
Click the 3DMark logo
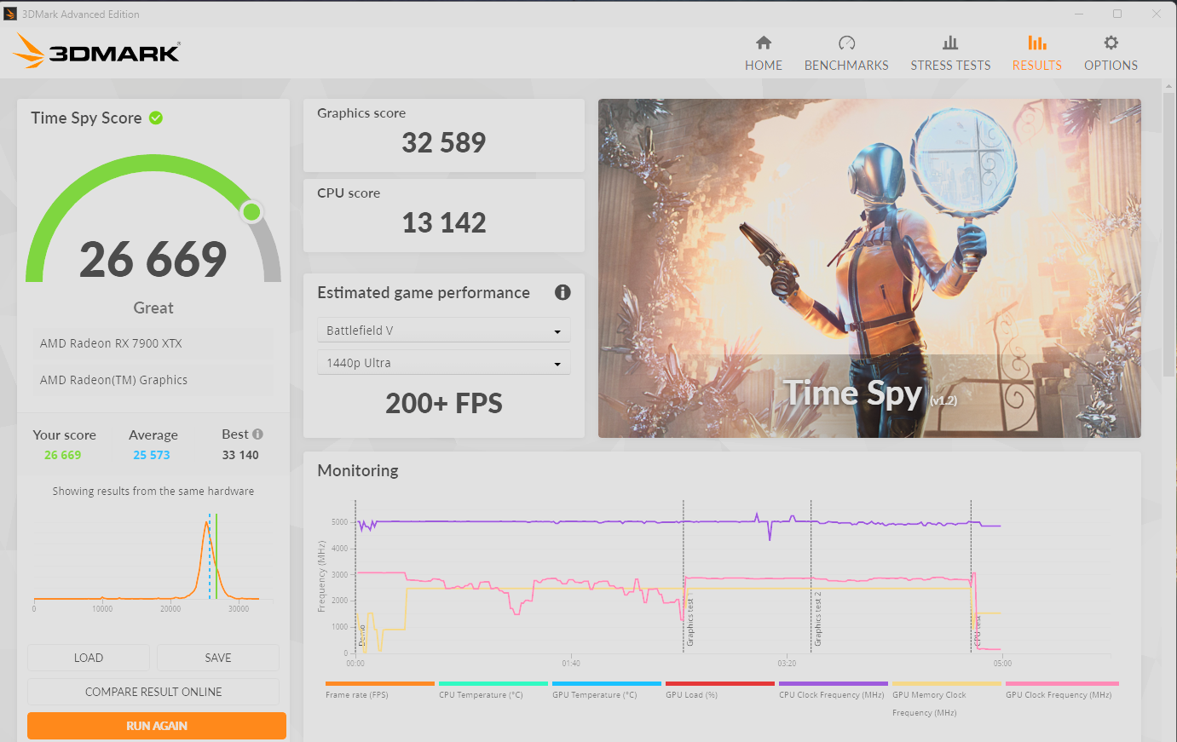tap(96, 51)
